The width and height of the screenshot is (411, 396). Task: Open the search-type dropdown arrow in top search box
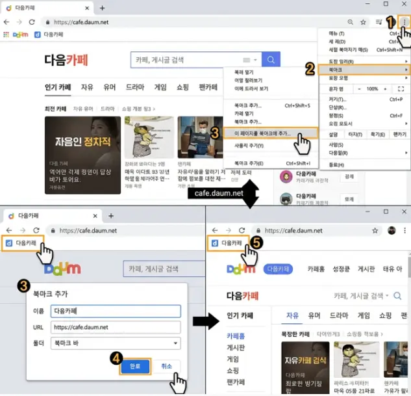click(x=255, y=60)
